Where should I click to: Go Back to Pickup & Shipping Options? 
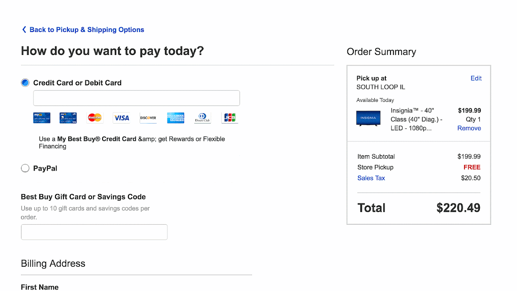(x=83, y=30)
